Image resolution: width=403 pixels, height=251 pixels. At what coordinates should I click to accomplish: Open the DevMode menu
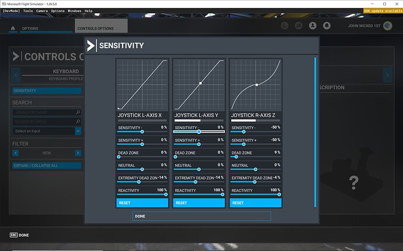(x=11, y=10)
